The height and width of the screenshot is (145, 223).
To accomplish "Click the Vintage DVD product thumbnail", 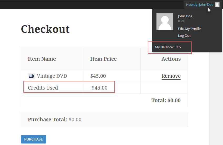I will (x=32, y=76).
